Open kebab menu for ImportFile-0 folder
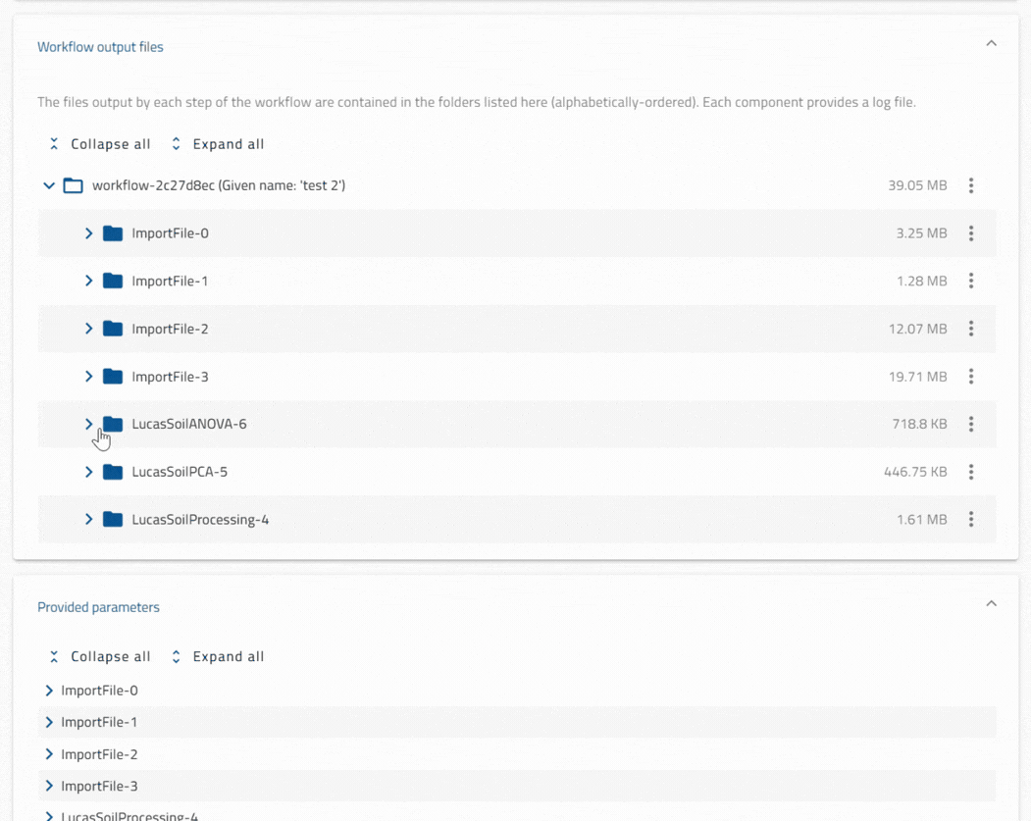Image resolution: width=1031 pixels, height=821 pixels. [970, 233]
